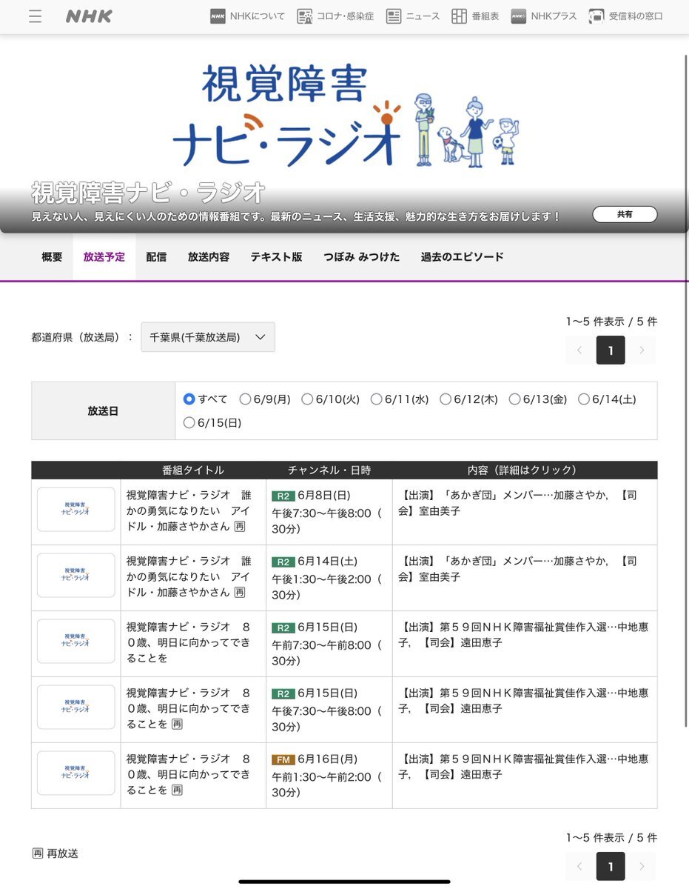Open thumbnail for 6月8日(日) broadcast row
Viewport: 689px width, 889px height.
coord(76,509)
